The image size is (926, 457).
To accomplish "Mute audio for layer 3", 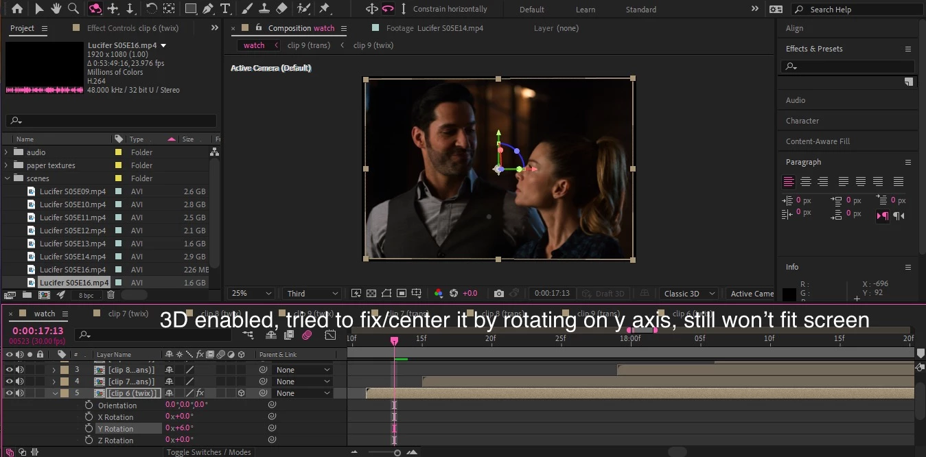I will pos(20,370).
